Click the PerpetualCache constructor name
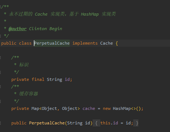Screen dimensions: 170x132 pos(47,123)
